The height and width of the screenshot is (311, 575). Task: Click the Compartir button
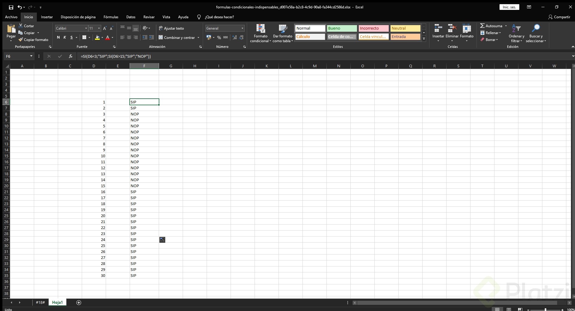click(x=559, y=17)
